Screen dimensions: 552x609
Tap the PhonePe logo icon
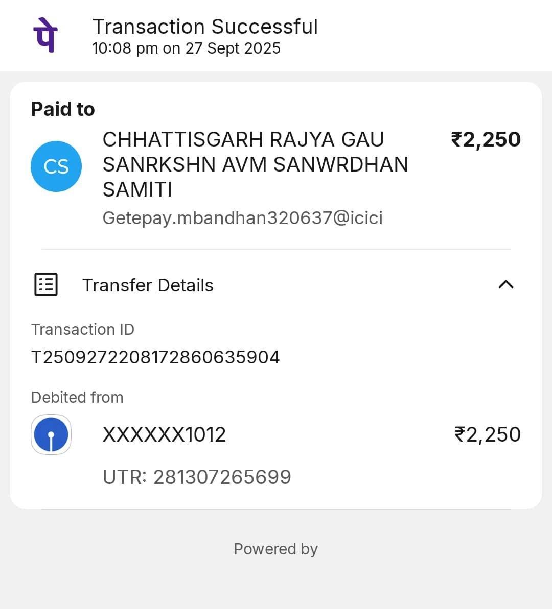pyautogui.click(x=45, y=35)
